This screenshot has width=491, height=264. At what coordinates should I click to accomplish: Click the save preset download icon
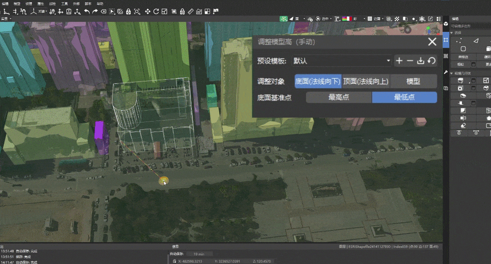tap(421, 61)
